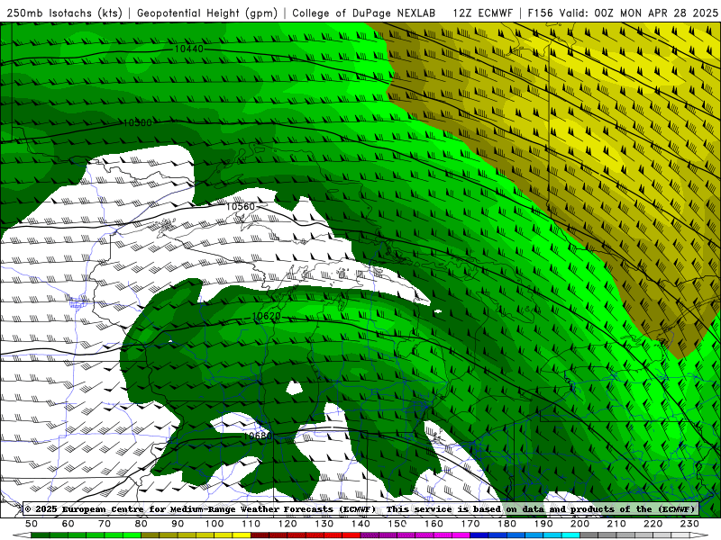Click the 140 value on the color scale
Screen dimensions: 721x540
[x=360, y=524]
